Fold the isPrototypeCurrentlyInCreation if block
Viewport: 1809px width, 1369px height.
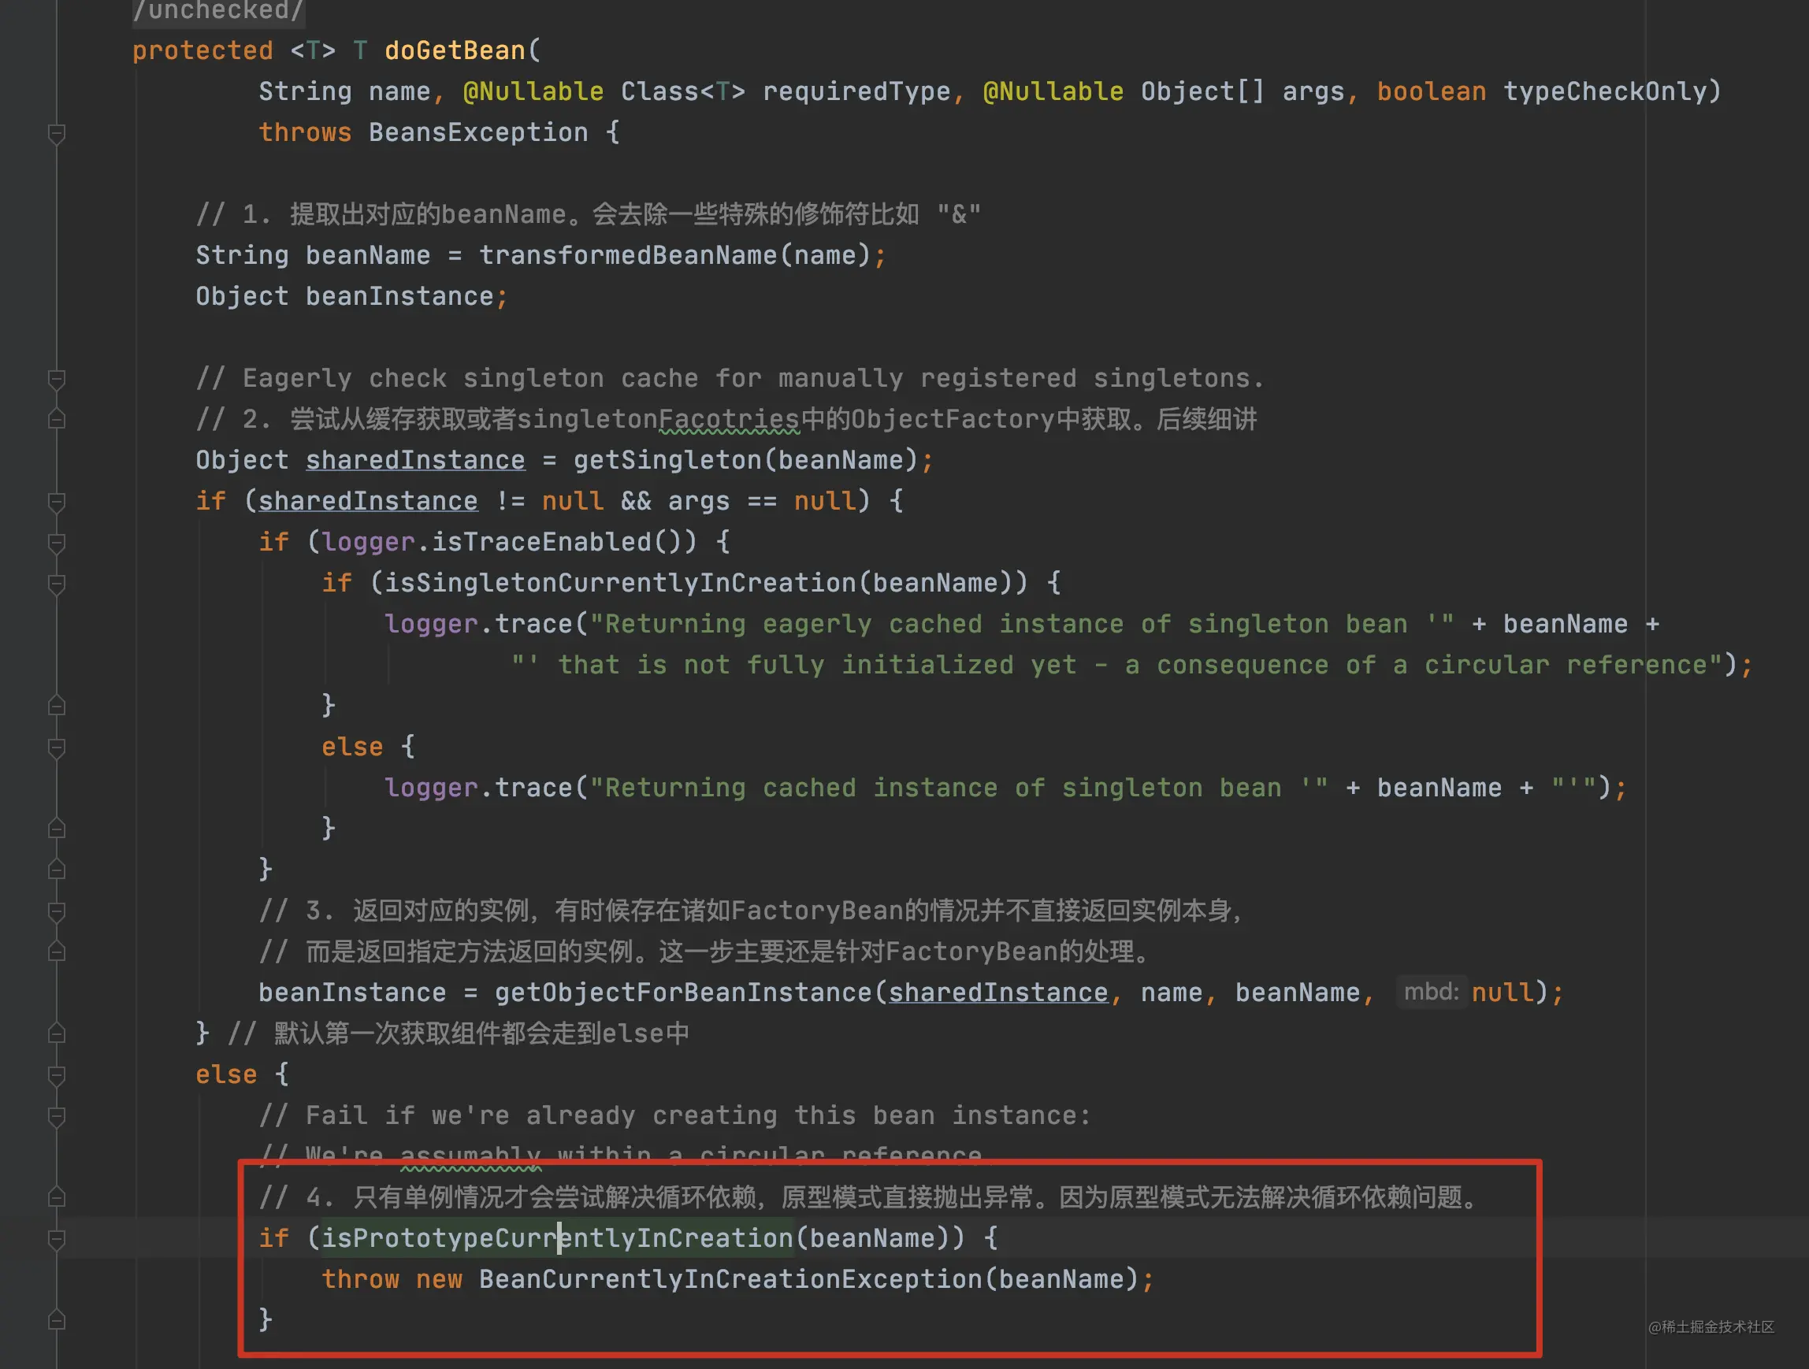pos(57,1239)
